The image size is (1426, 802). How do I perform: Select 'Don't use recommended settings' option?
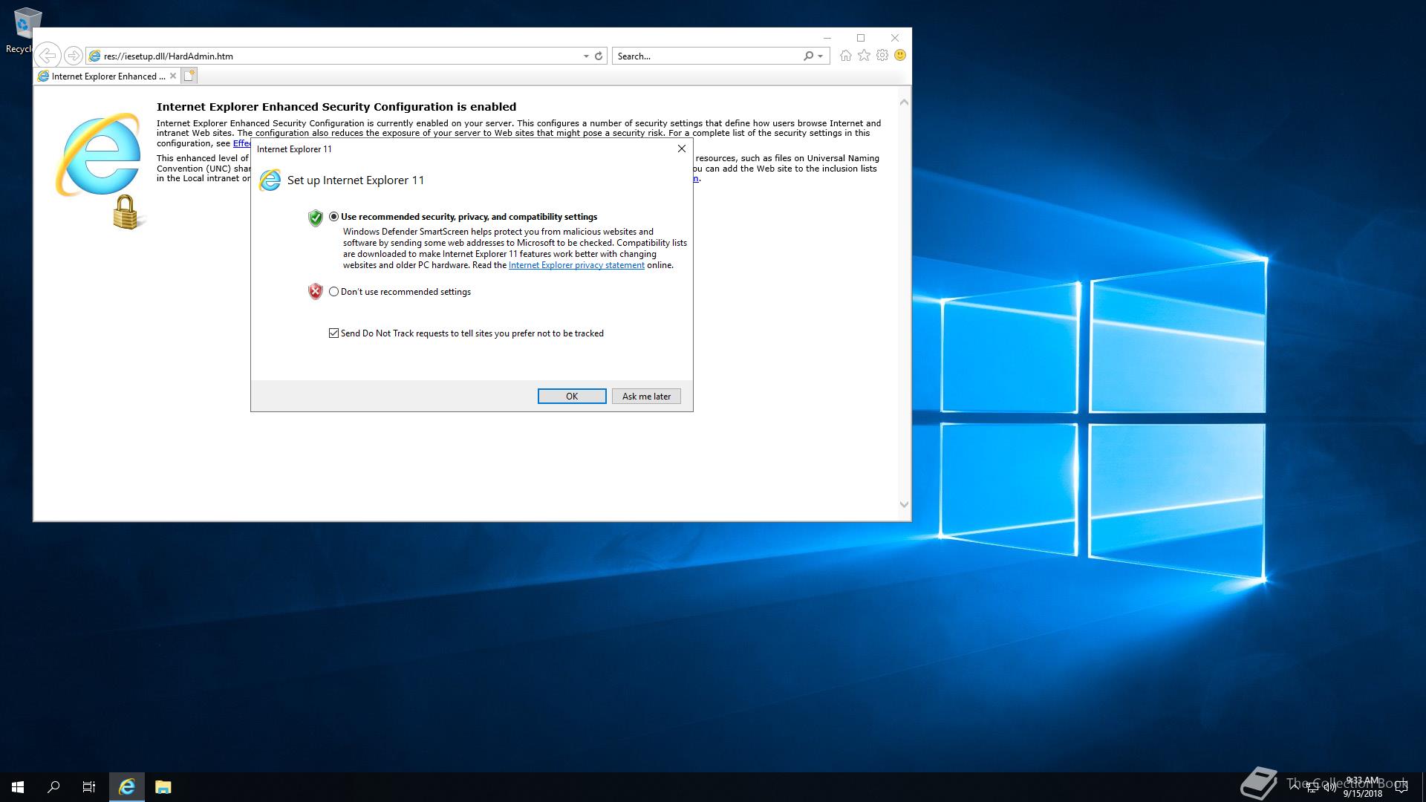[334, 292]
